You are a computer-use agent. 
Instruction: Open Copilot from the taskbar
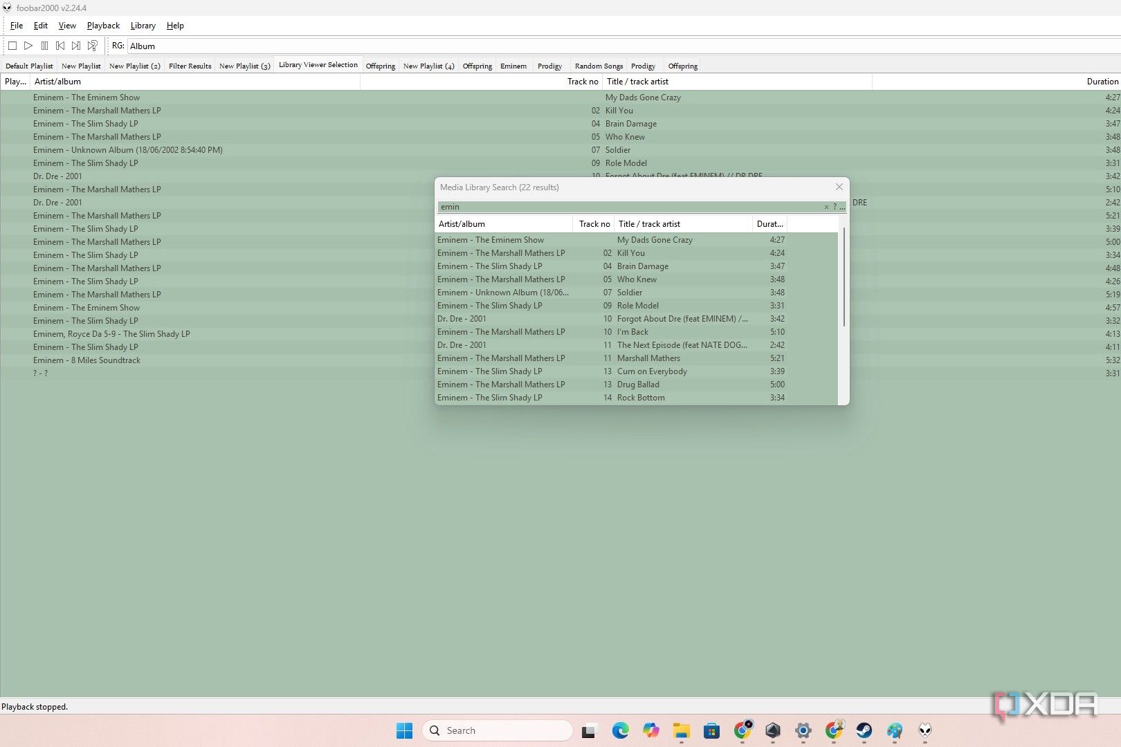(650, 730)
